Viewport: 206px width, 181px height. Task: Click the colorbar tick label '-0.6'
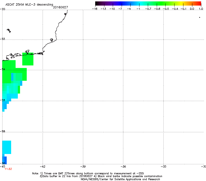tap(157, 9)
